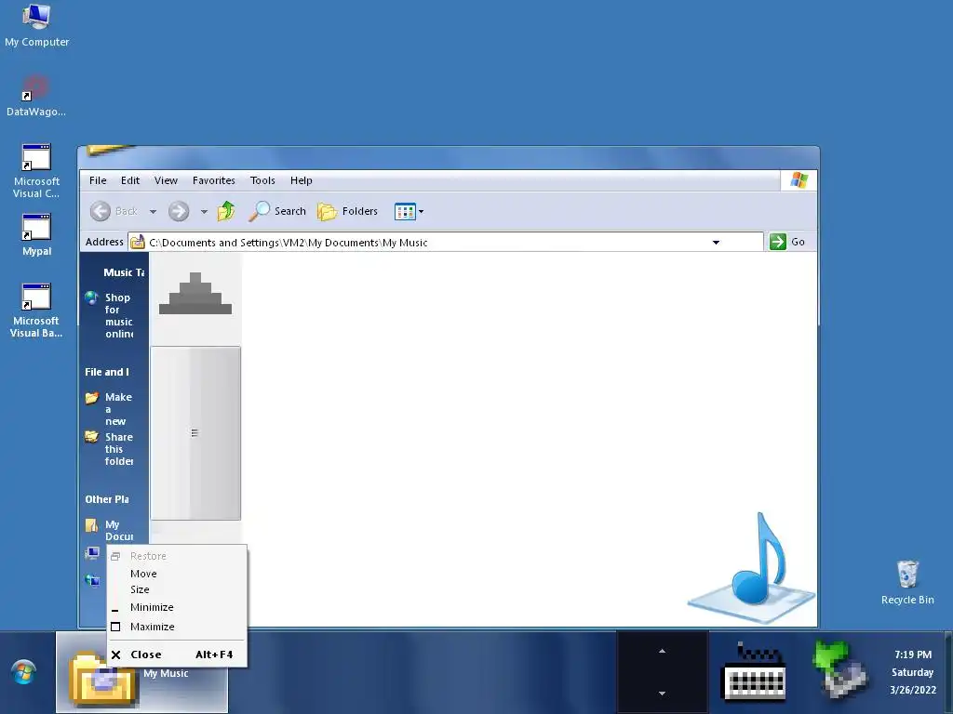The width and height of the screenshot is (953, 714).
Task: Click Make a new folder link
Action: 118,409
